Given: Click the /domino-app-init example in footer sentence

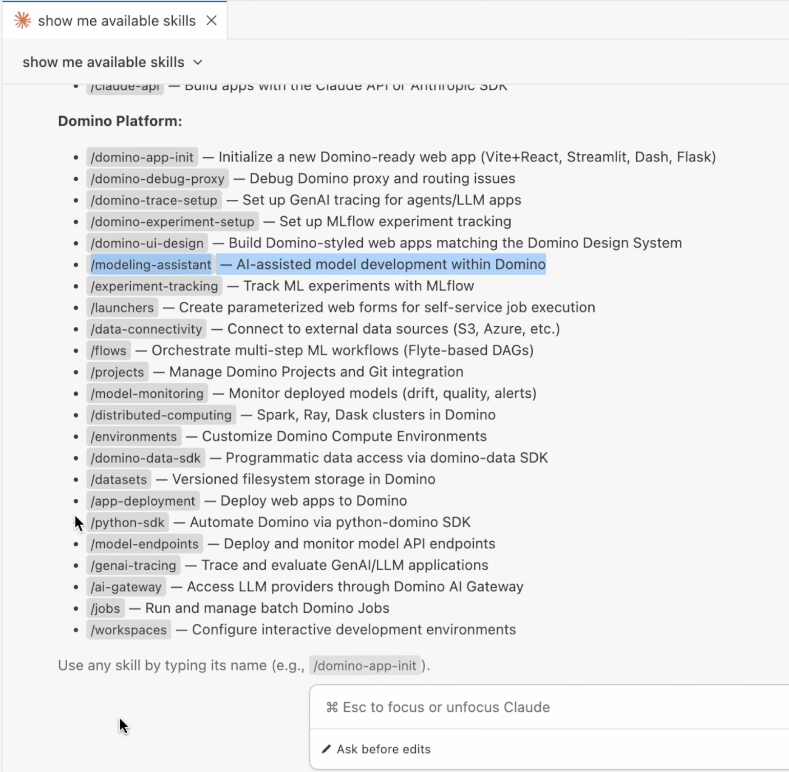Looking at the screenshot, I should [x=365, y=666].
